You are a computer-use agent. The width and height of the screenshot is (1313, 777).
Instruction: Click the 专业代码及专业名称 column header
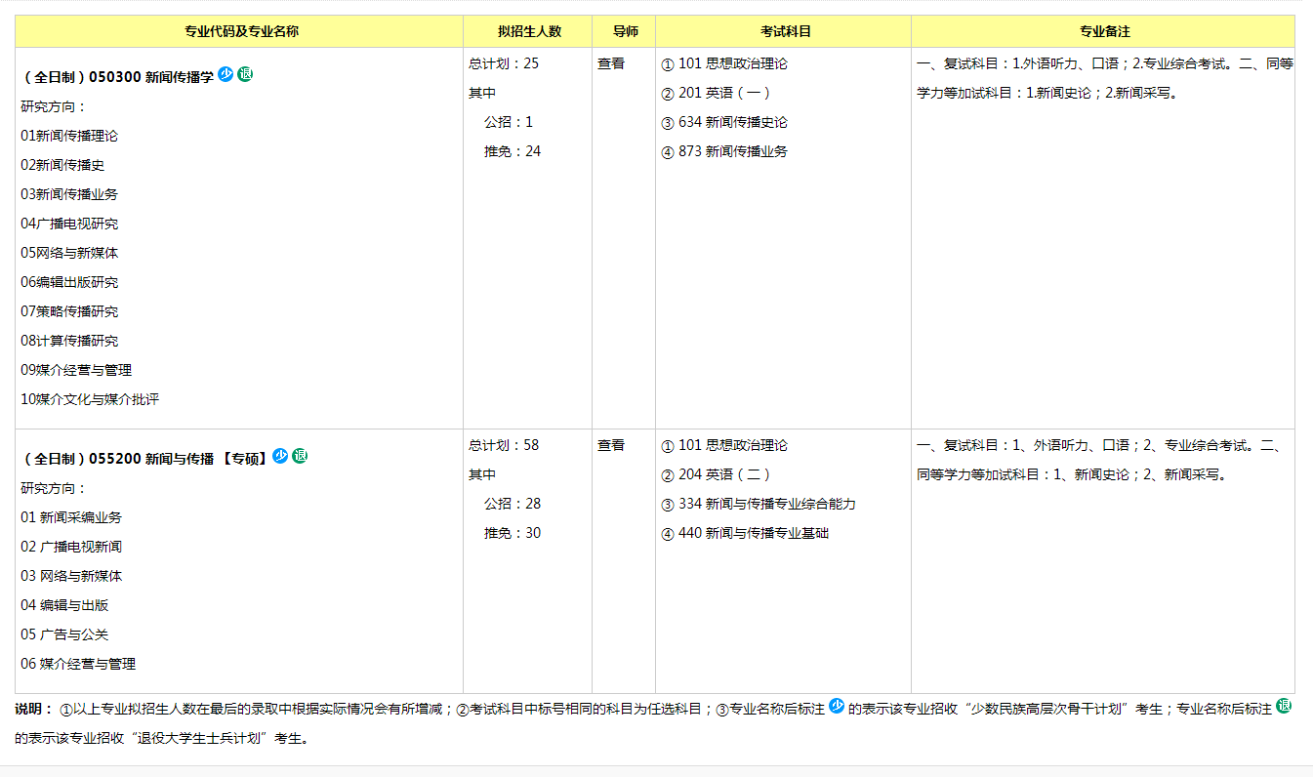click(241, 31)
